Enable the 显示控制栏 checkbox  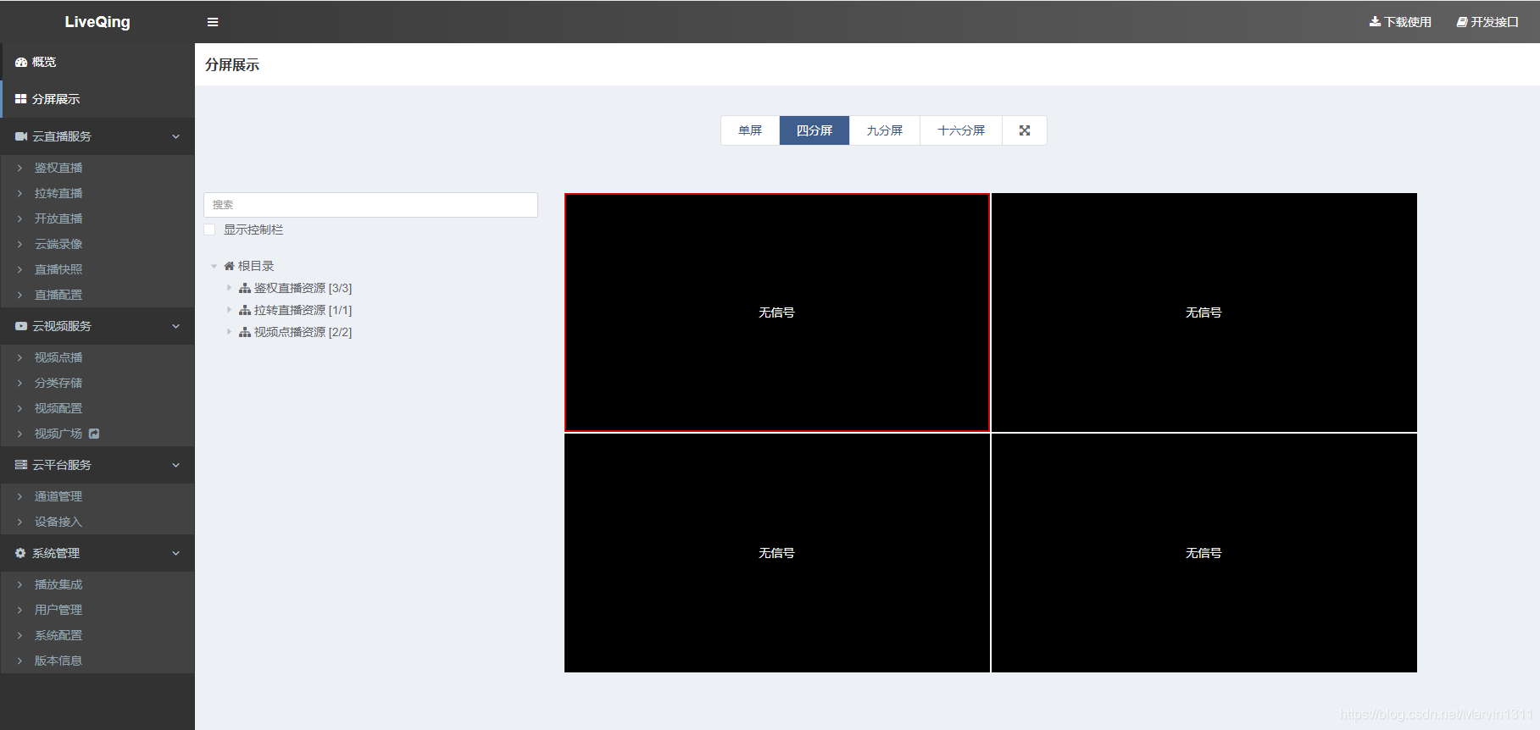pyautogui.click(x=209, y=230)
